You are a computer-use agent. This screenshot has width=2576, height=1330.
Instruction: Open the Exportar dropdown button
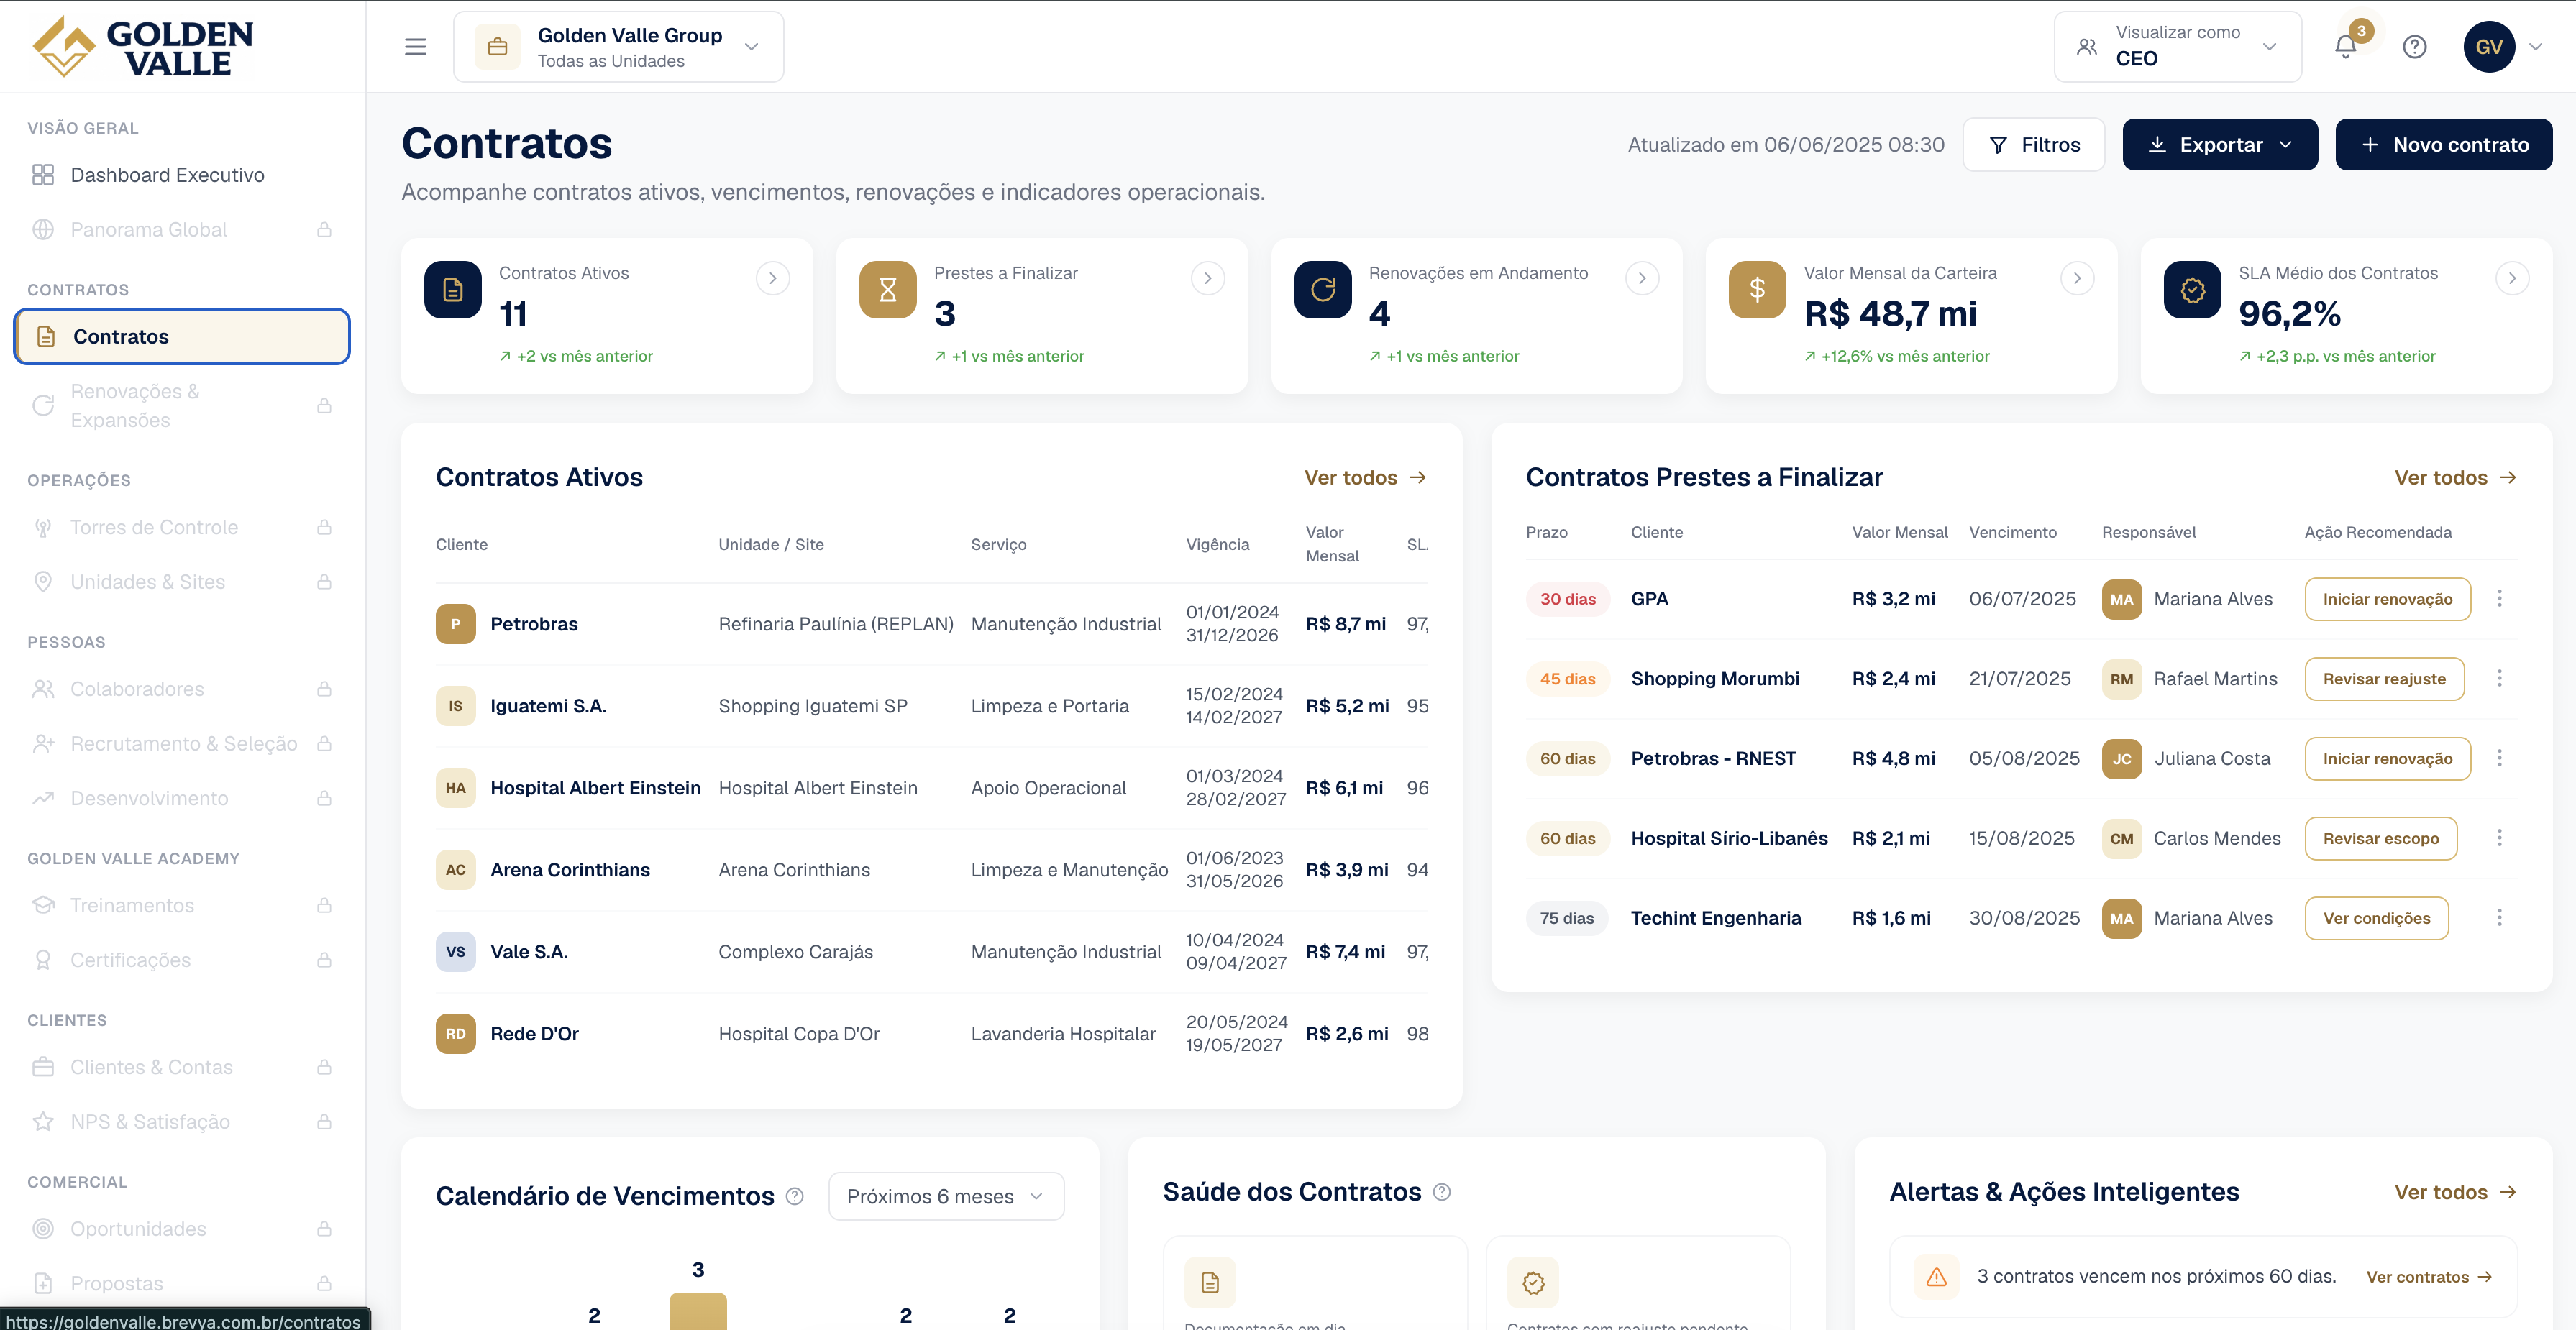tap(2219, 145)
